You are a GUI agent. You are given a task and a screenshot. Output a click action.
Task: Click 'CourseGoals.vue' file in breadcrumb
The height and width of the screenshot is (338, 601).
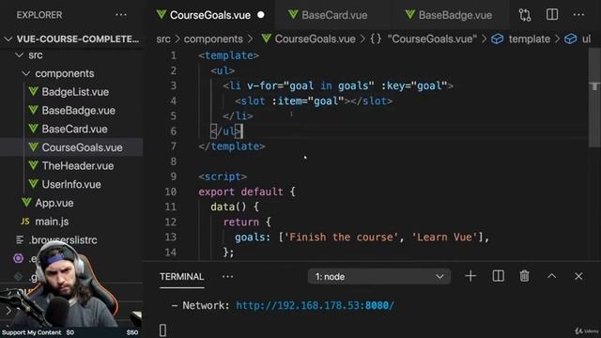315,39
